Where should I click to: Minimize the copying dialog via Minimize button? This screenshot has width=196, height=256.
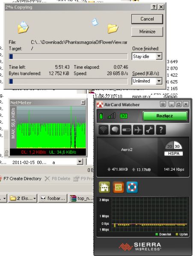147,32
